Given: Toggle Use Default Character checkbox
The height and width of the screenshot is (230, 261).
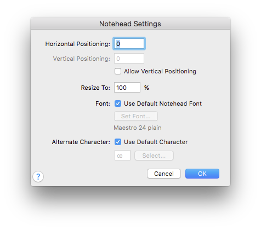Looking at the screenshot, I should click(118, 142).
